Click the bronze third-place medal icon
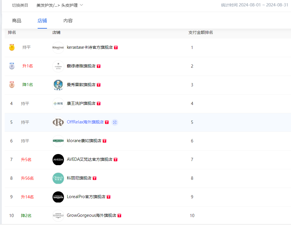The image size is (291, 227). pos(12,85)
